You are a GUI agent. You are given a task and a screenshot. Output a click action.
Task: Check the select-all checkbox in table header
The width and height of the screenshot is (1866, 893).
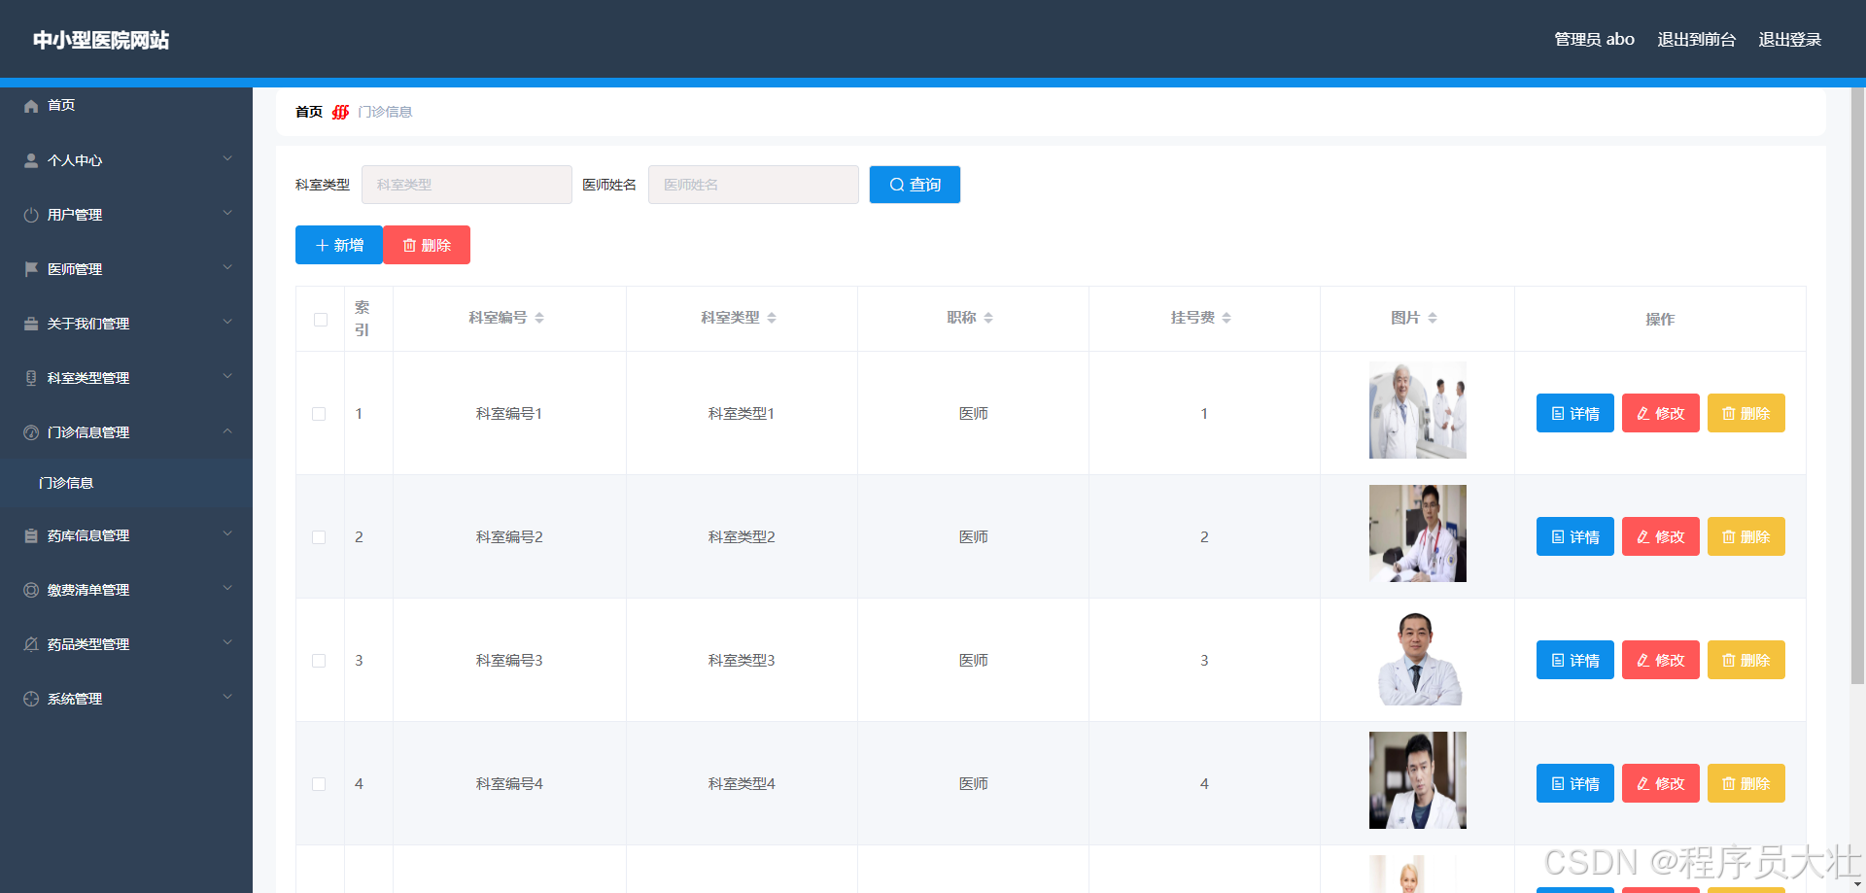(x=320, y=319)
